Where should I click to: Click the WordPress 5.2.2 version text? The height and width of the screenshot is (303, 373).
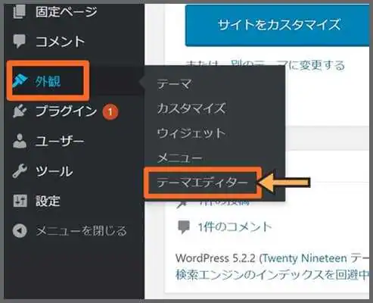pos(215,258)
